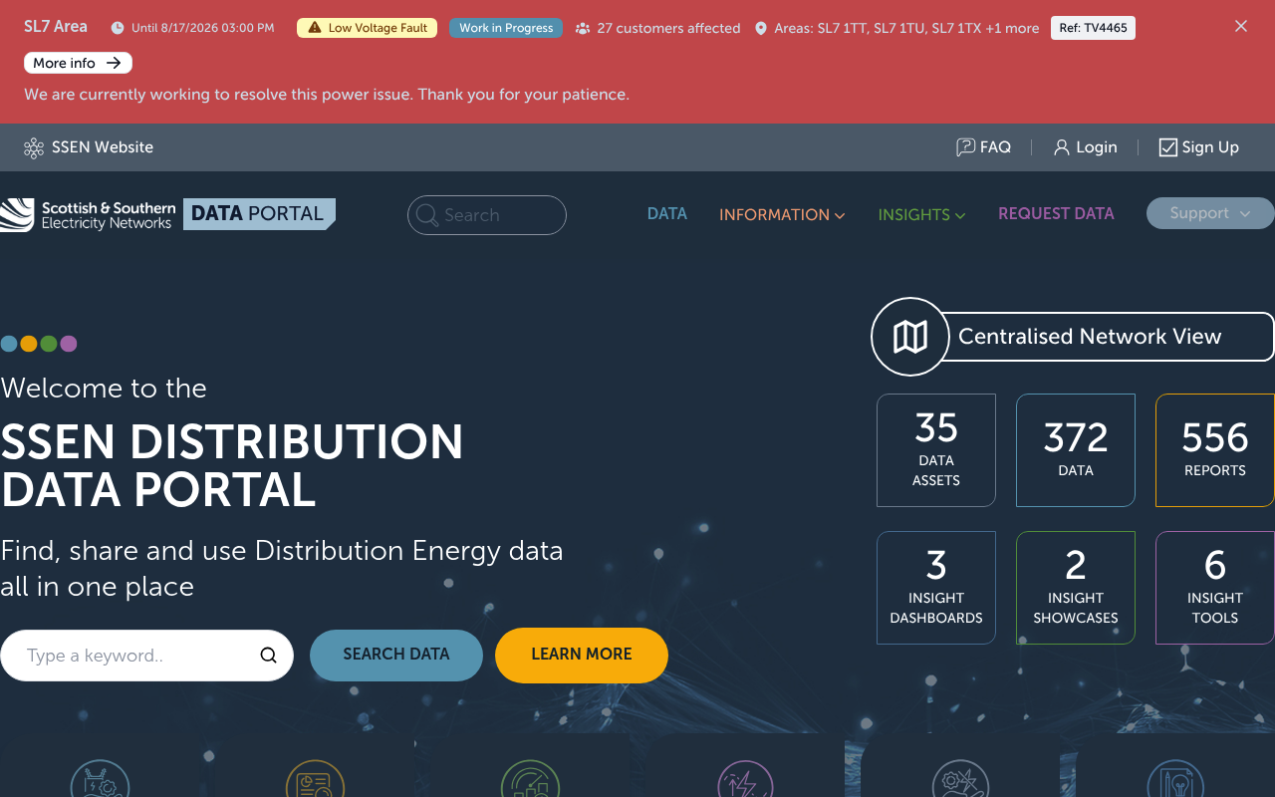Select the Ref: TV4465 reference badge

click(x=1093, y=28)
